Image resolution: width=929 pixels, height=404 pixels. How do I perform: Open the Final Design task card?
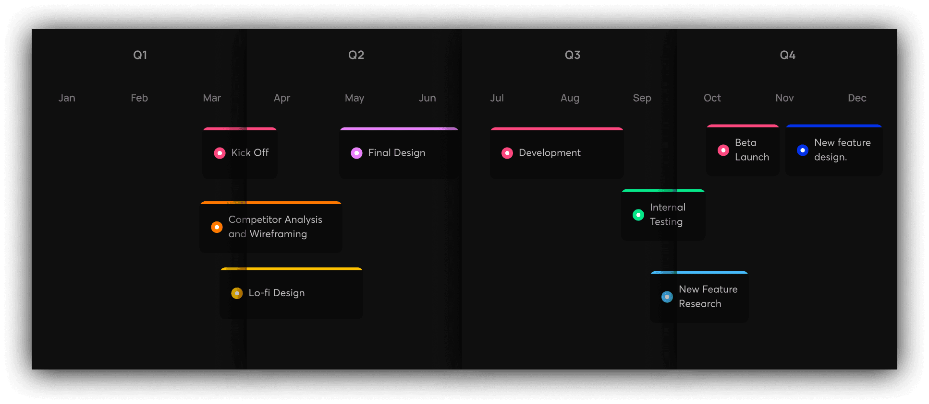coord(399,153)
